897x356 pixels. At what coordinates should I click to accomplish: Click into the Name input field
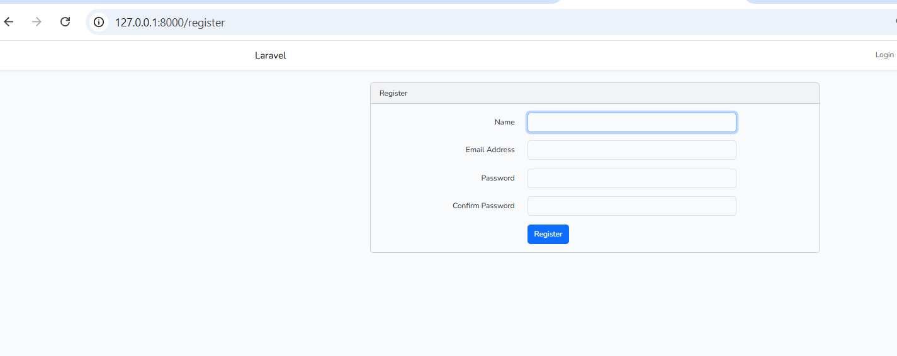(x=632, y=123)
